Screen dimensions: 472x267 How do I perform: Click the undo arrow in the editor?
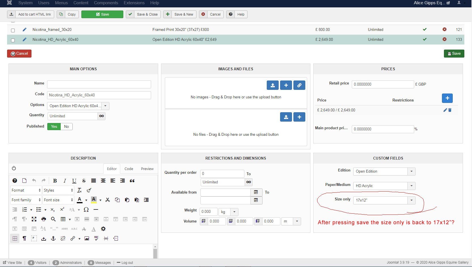(x=34, y=181)
